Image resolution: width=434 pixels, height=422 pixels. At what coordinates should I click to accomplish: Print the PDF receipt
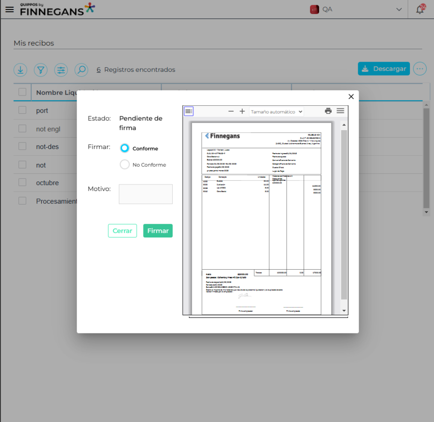pyautogui.click(x=328, y=111)
